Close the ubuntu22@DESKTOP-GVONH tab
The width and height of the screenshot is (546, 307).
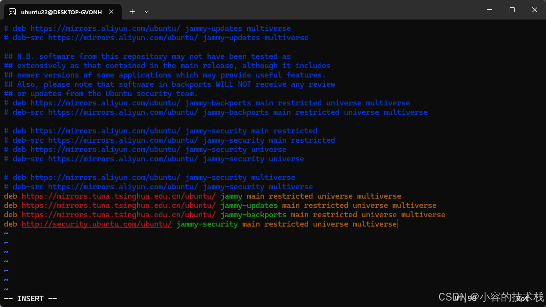[111, 12]
